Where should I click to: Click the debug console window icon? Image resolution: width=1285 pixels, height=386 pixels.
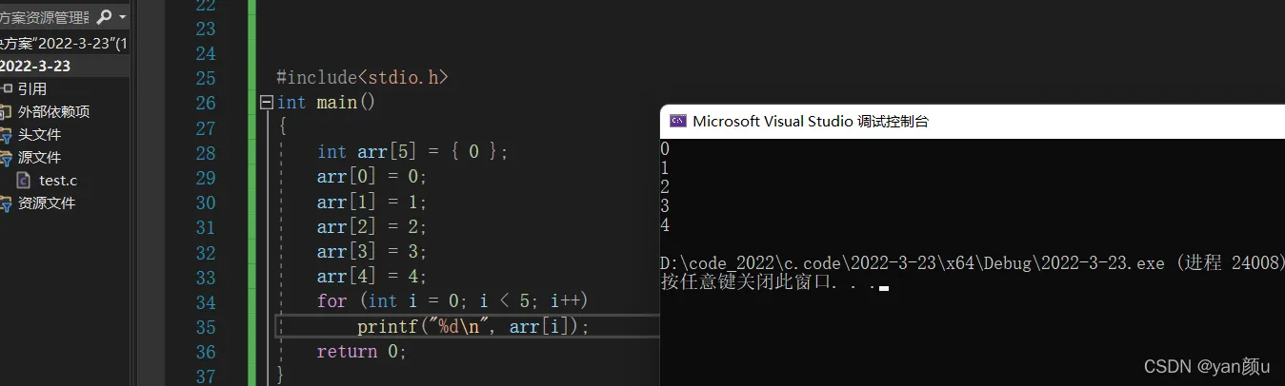(677, 121)
